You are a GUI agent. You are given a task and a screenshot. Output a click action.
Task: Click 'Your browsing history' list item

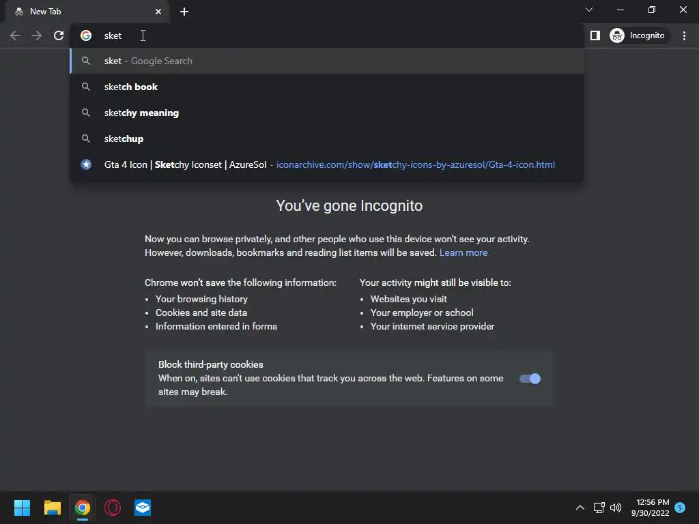[x=201, y=299]
